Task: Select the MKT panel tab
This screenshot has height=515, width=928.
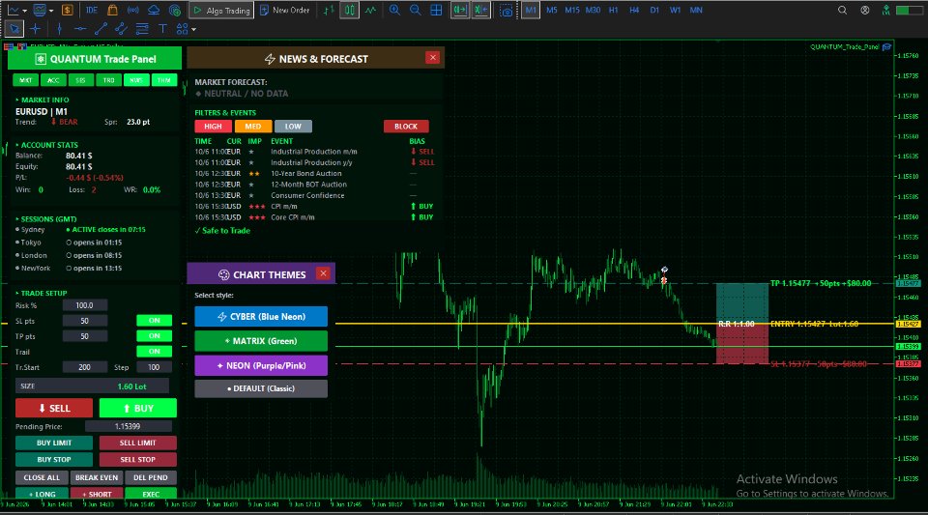Action: (25, 80)
